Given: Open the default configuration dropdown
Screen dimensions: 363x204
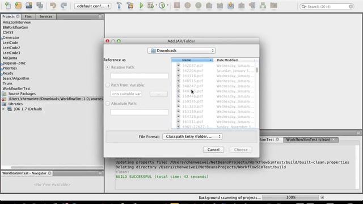Looking at the screenshot, I should click(x=92, y=6).
